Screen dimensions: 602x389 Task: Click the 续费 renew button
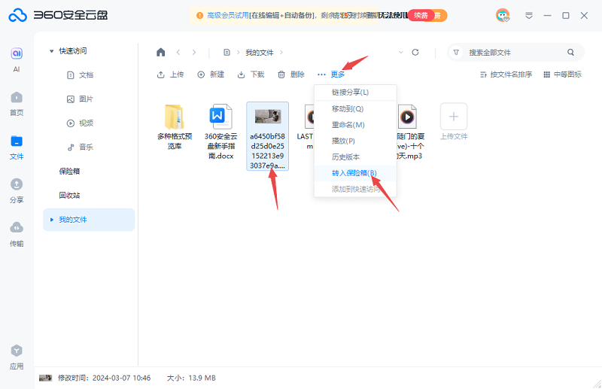[x=421, y=15]
